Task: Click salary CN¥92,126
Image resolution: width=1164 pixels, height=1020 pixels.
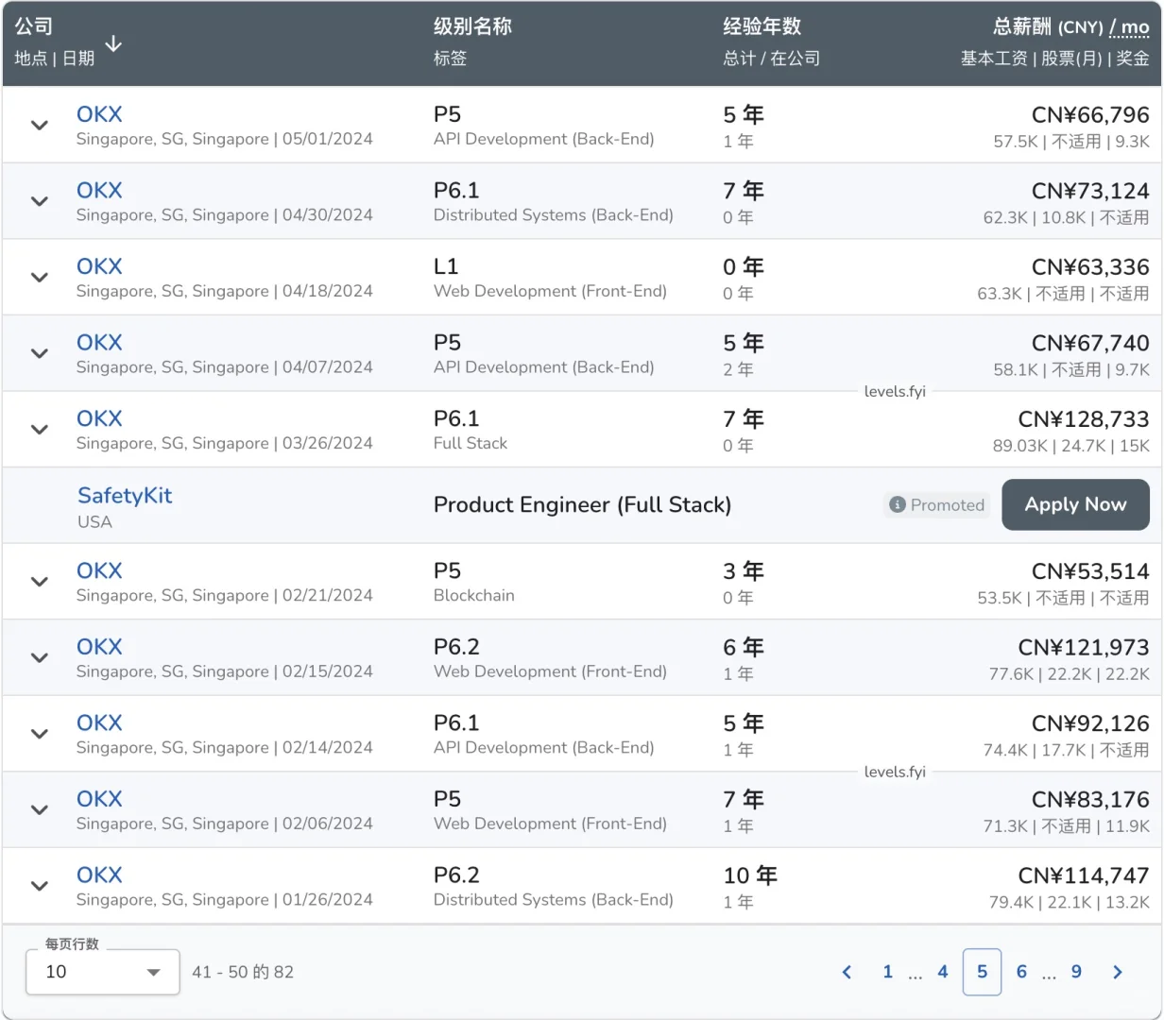Action: pos(1090,723)
